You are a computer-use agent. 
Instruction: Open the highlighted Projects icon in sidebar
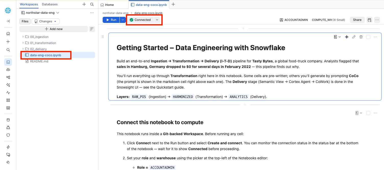8,62
